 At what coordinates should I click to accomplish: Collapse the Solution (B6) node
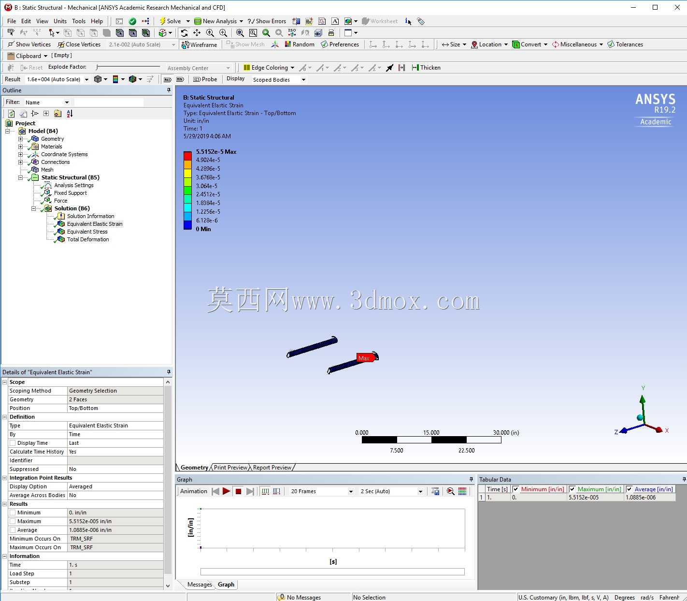[x=33, y=208]
